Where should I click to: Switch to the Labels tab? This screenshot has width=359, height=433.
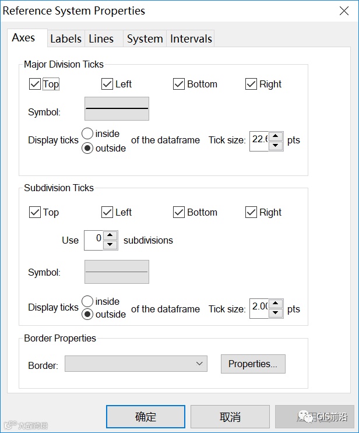tap(66, 38)
